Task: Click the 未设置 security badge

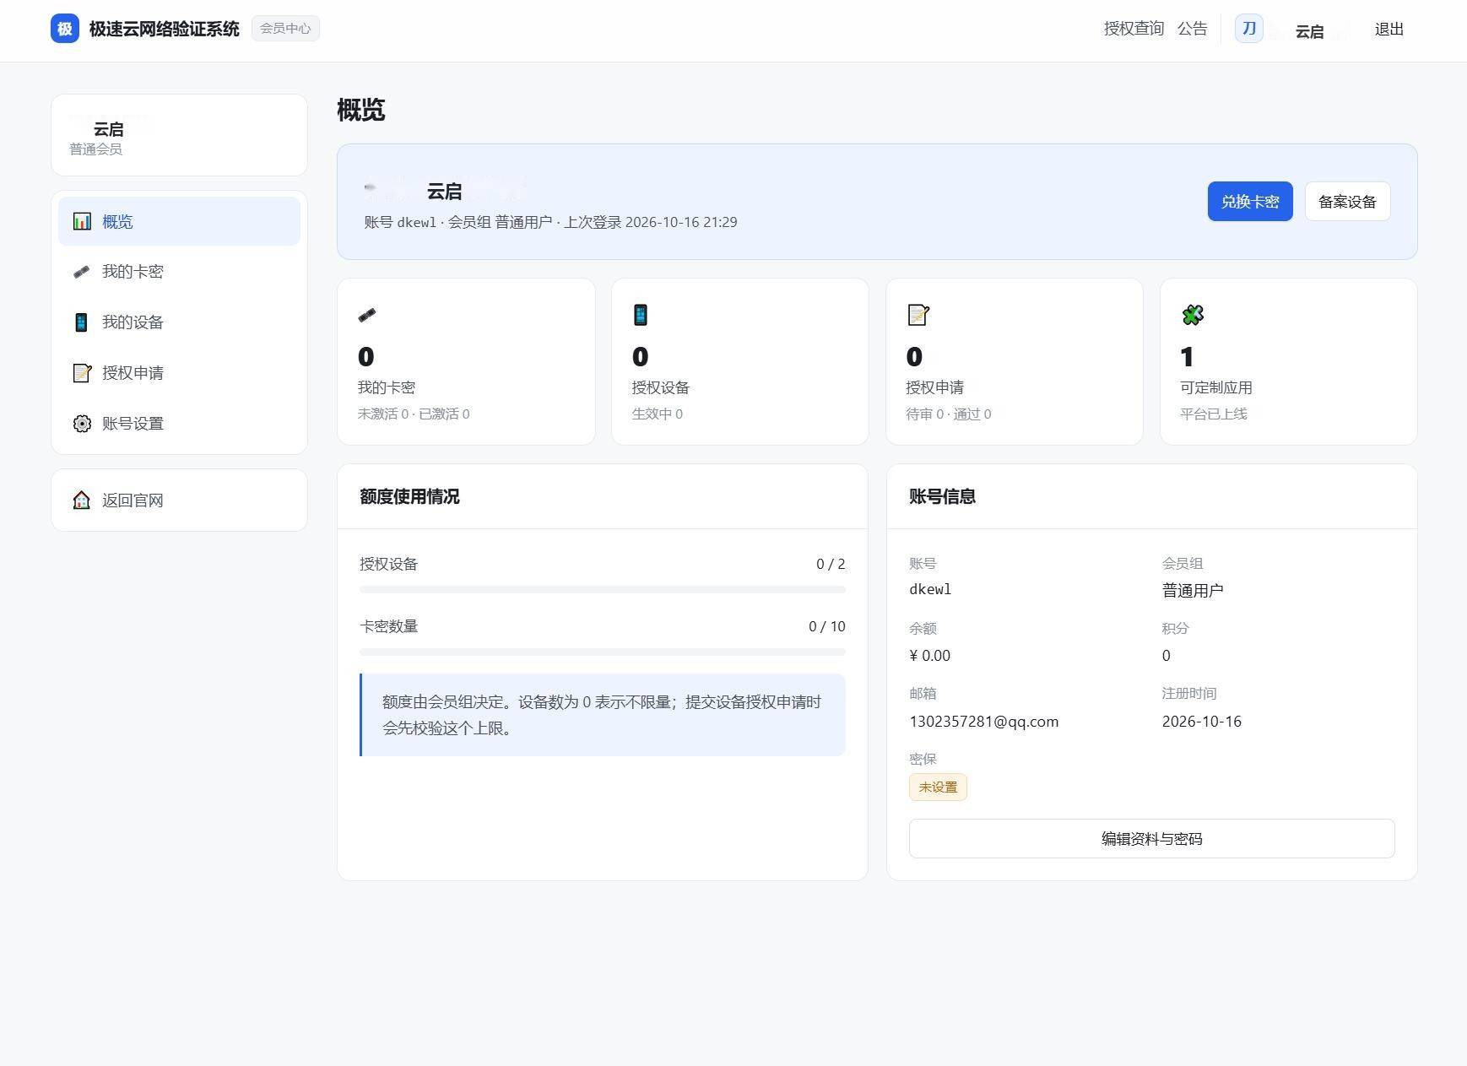Action: click(x=938, y=787)
